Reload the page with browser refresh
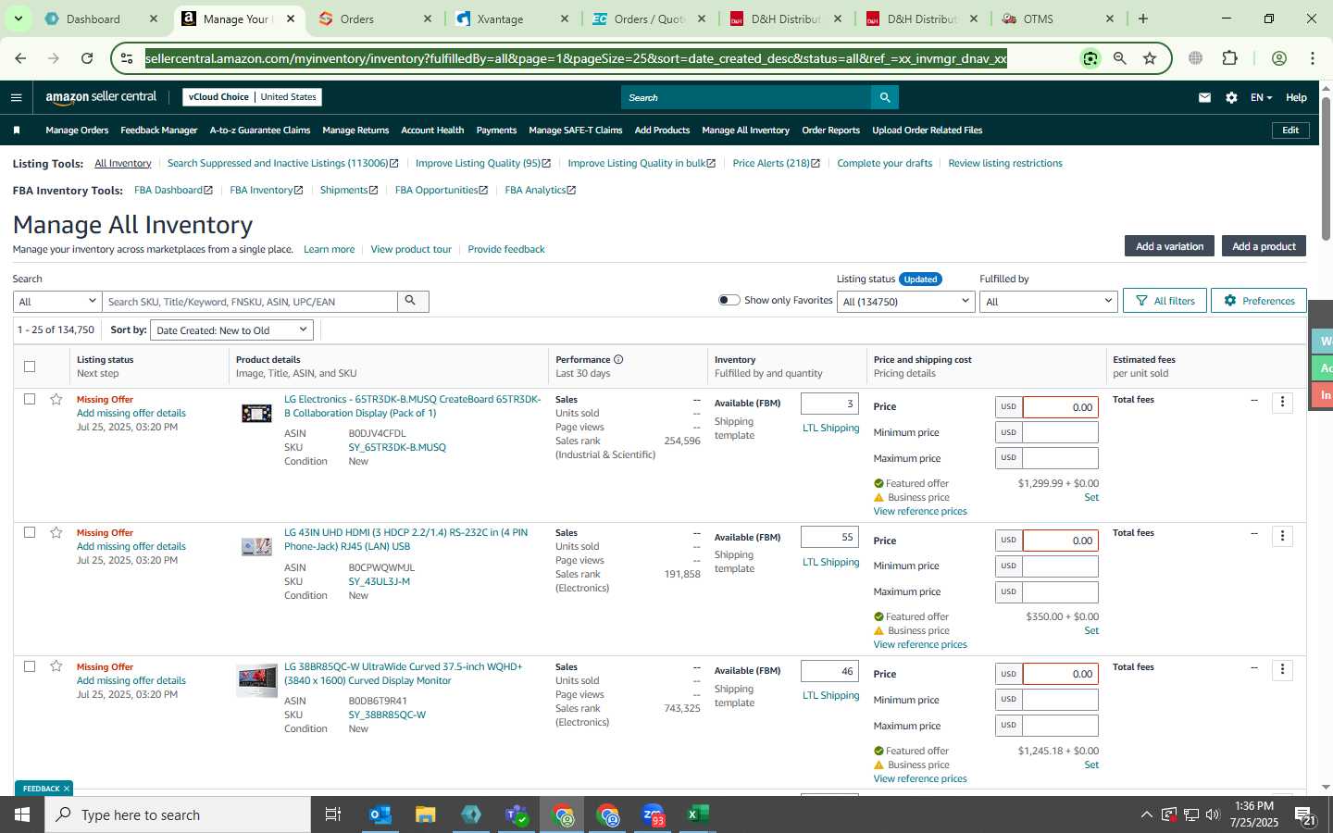1333x833 pixels. pos(87,58)
